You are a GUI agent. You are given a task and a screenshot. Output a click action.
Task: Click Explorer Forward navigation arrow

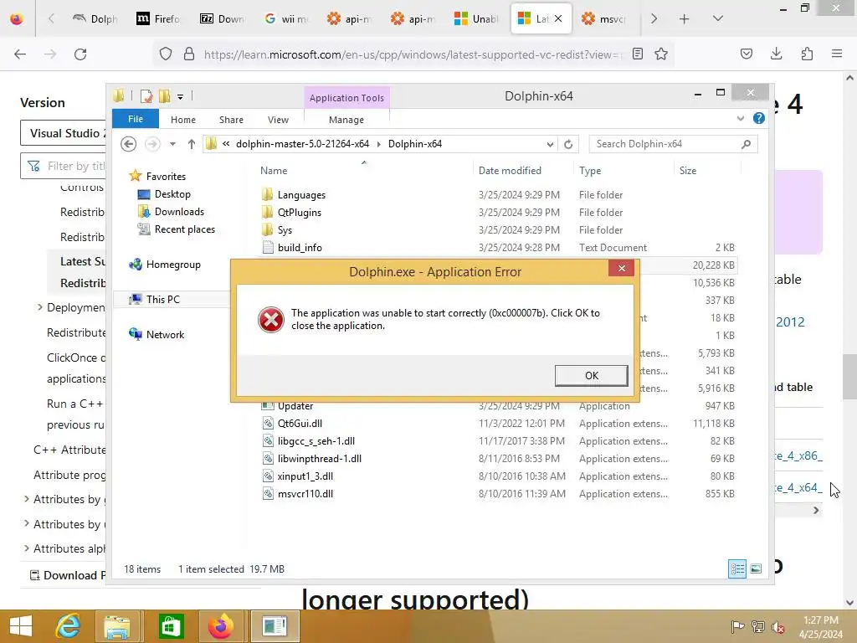pos(152,144)
